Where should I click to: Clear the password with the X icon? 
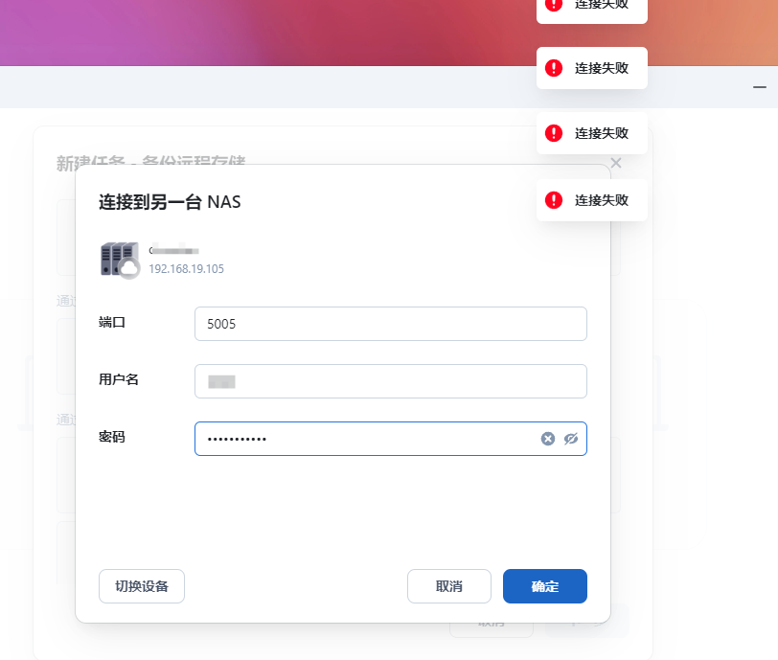(548, 439)
